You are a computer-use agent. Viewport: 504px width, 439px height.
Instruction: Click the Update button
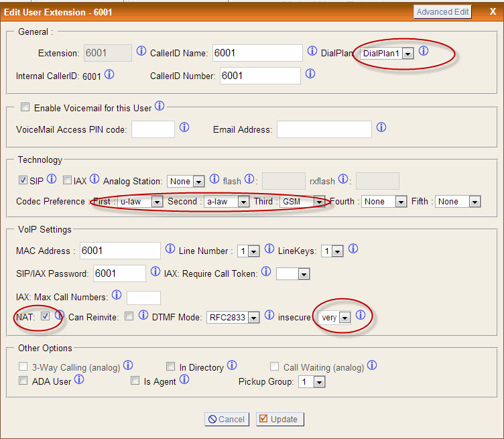280,419
